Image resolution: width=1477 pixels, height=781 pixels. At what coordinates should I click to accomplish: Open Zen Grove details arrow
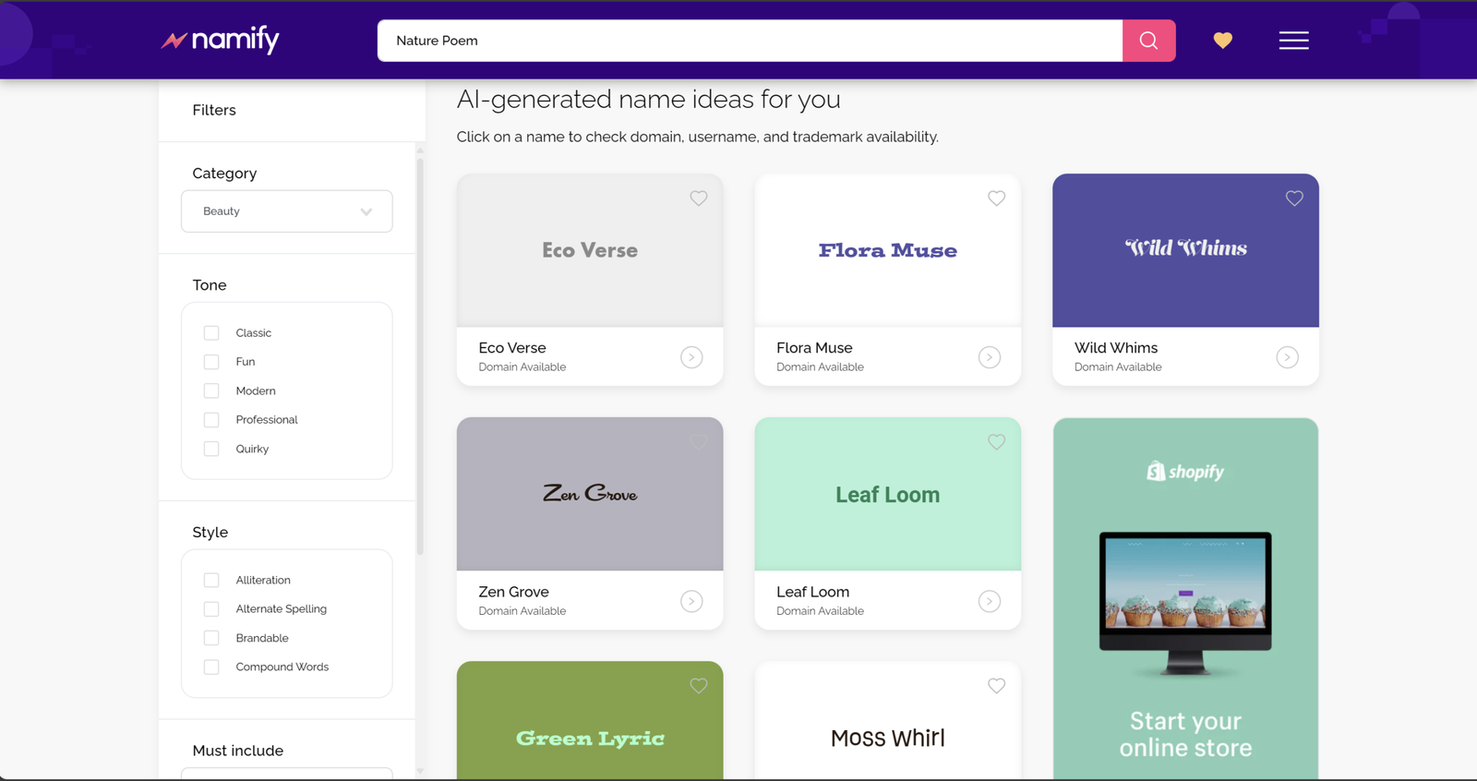point(691,601)
